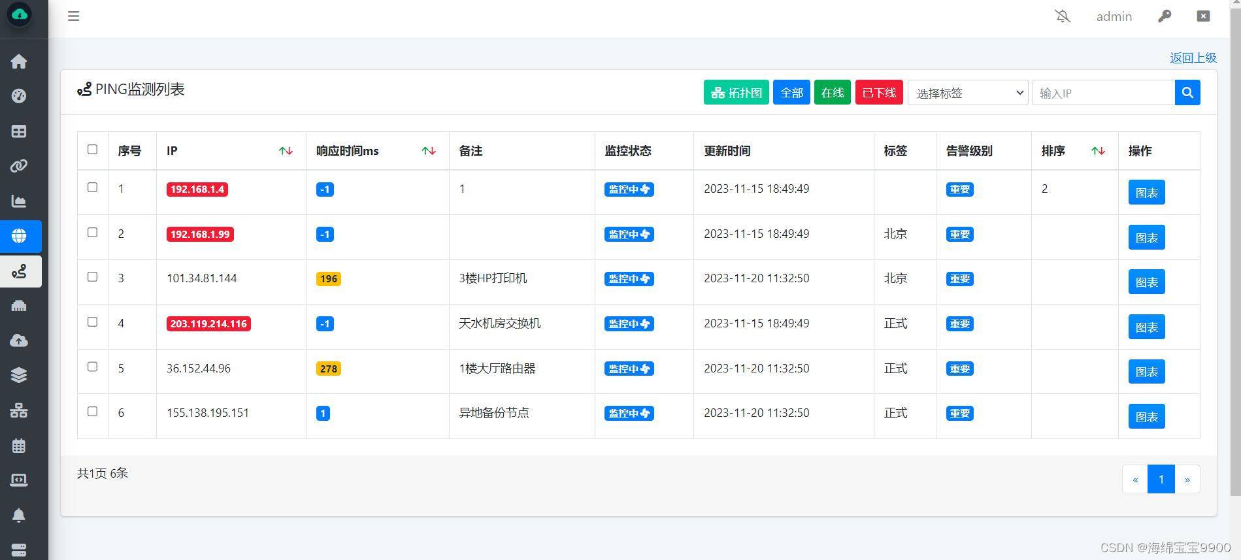1241x560 pixels.
Task: Filter list by 在线 status
Action: point(833,93)
